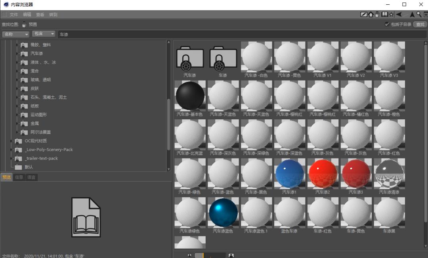Click the favorites star icon

[x=391, y=15]
